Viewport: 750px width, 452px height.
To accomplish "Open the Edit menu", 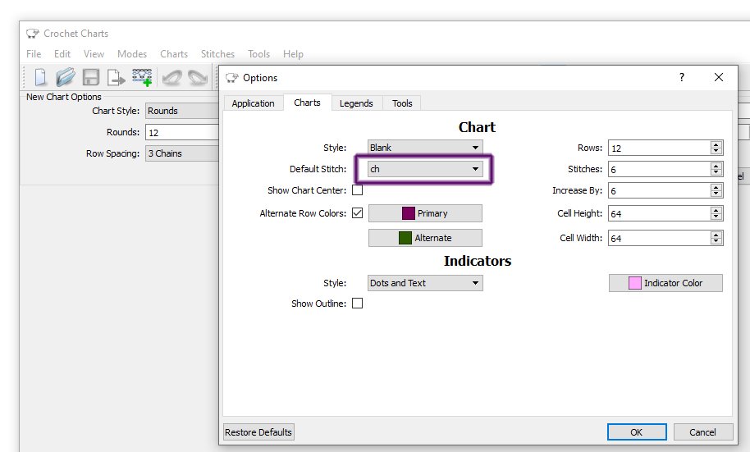I will click(x=62, y=54).
